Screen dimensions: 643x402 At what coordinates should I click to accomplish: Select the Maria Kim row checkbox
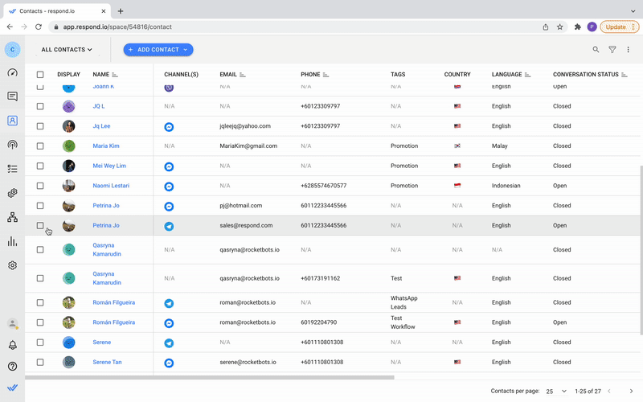click(x=40, y=146)
